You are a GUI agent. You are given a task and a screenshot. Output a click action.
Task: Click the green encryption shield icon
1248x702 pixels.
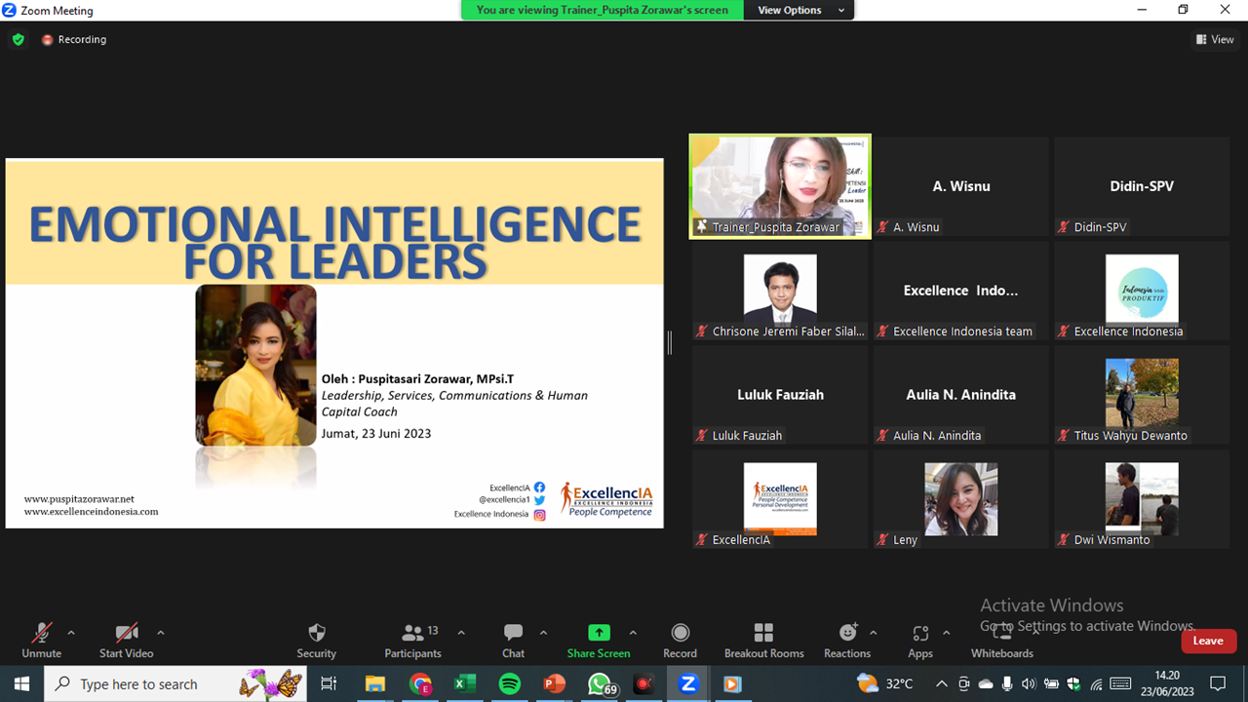pyautogui.click(x=18, y=39)
